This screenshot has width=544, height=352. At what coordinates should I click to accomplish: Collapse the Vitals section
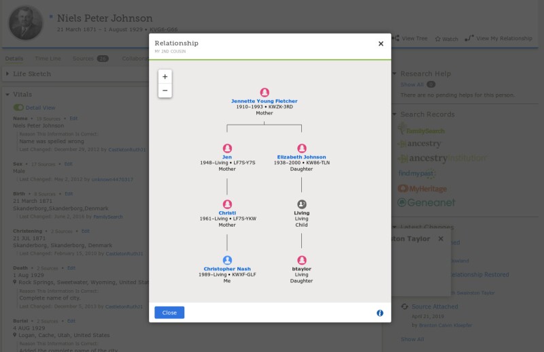coord(7,95)
